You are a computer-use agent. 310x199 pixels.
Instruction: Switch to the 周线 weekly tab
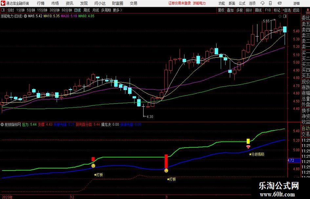86,10
